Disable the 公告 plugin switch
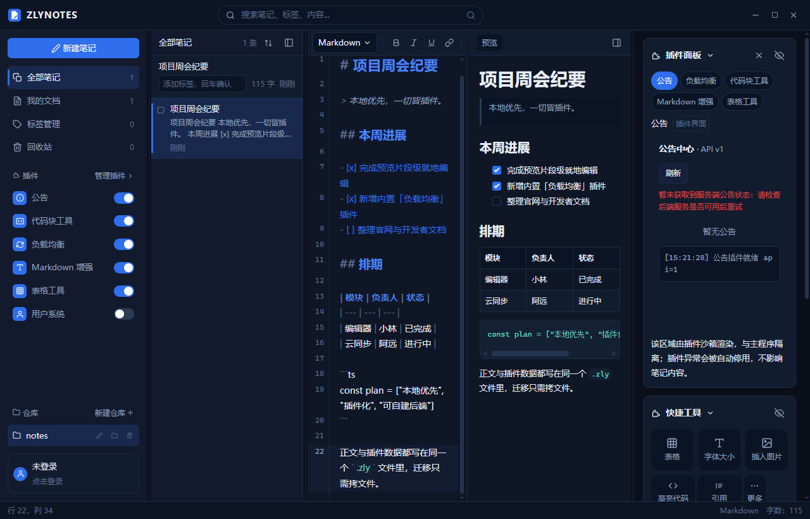 [x=124, y=198]
